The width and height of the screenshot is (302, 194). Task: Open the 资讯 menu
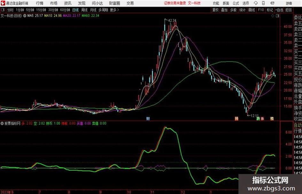68,3
